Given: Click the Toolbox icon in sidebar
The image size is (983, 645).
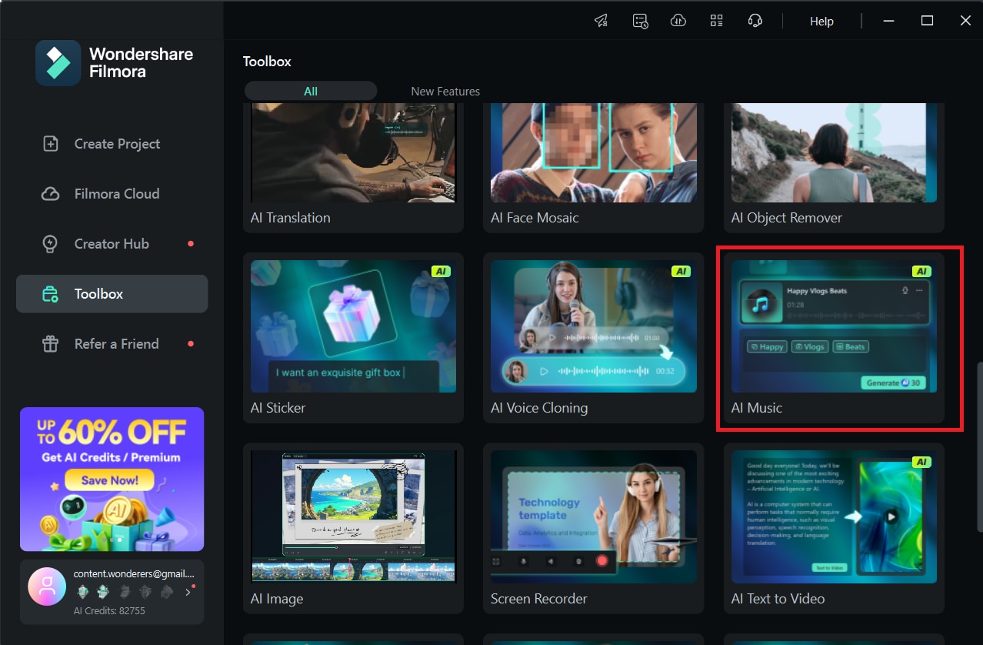Looking at the screenshot, I should pyautogui.click(x=51, y=294).
